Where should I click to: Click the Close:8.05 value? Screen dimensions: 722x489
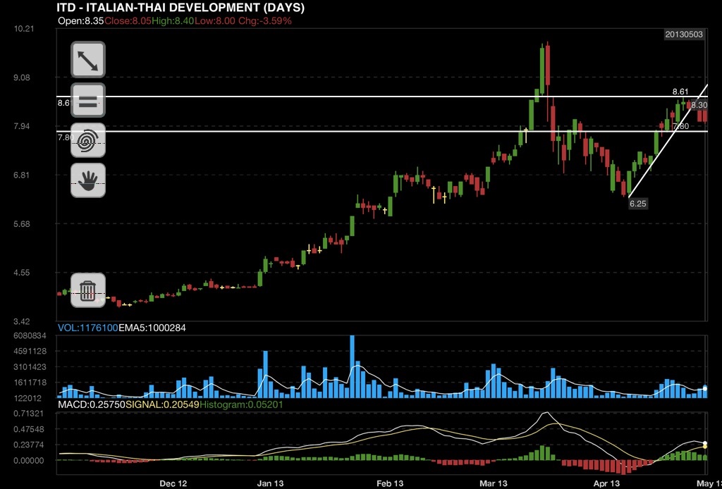tap(128, 20)
